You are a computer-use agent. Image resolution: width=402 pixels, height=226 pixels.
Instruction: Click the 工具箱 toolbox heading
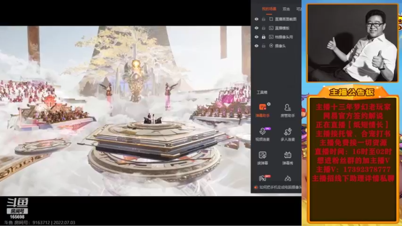click(x=262, y=92)
